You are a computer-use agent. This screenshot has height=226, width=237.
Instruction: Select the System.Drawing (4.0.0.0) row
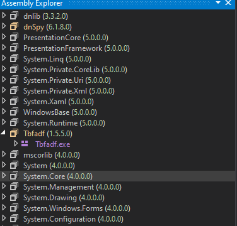117,198
